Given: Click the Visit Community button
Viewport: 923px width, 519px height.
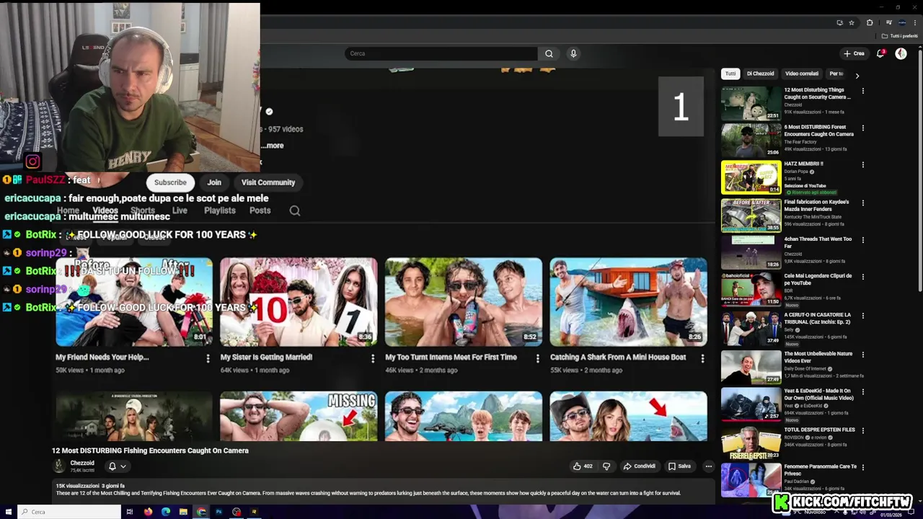Looking at the screenshot, I should (268, 182).
